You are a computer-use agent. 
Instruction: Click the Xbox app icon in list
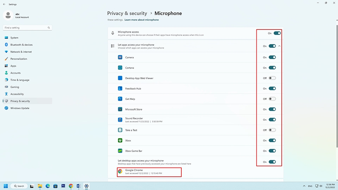120,140
